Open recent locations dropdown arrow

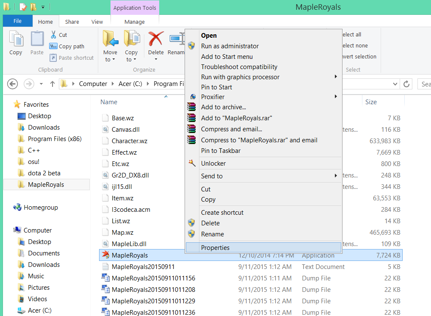point(41,83)
